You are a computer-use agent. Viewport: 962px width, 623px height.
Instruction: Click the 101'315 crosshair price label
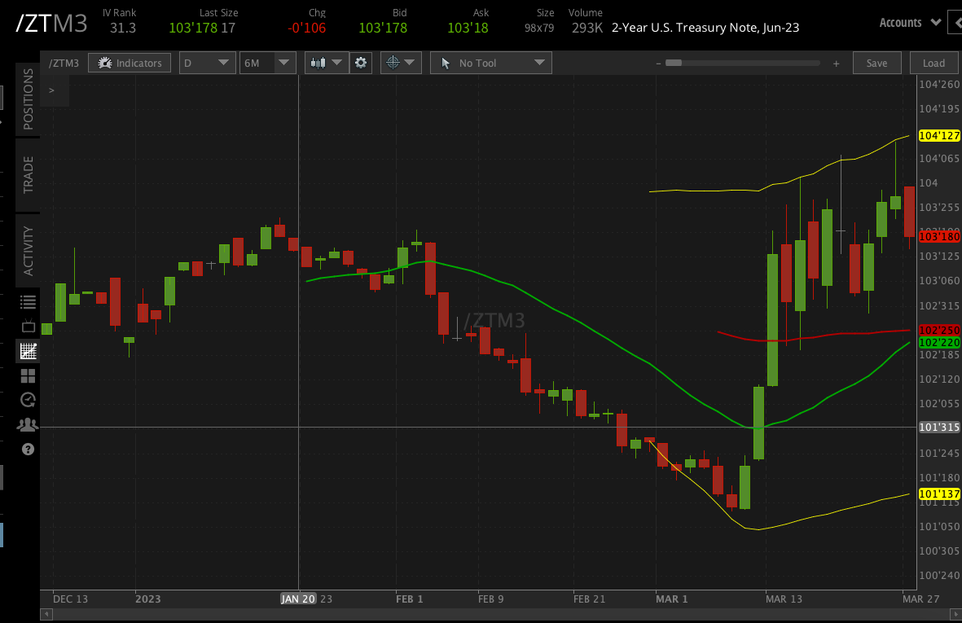point(939,428)
